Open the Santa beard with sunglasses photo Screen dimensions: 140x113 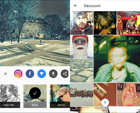[82, 47]
